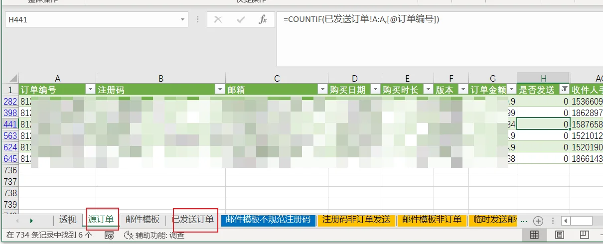Select row header 738

tap(10, 193)
